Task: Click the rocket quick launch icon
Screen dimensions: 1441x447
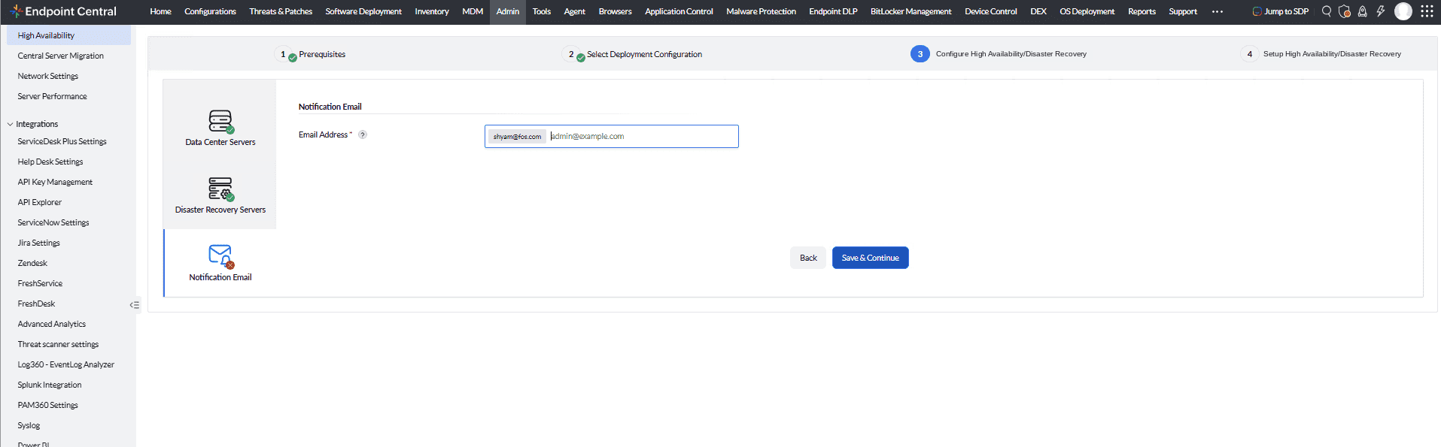Action: pos(1362,11)
